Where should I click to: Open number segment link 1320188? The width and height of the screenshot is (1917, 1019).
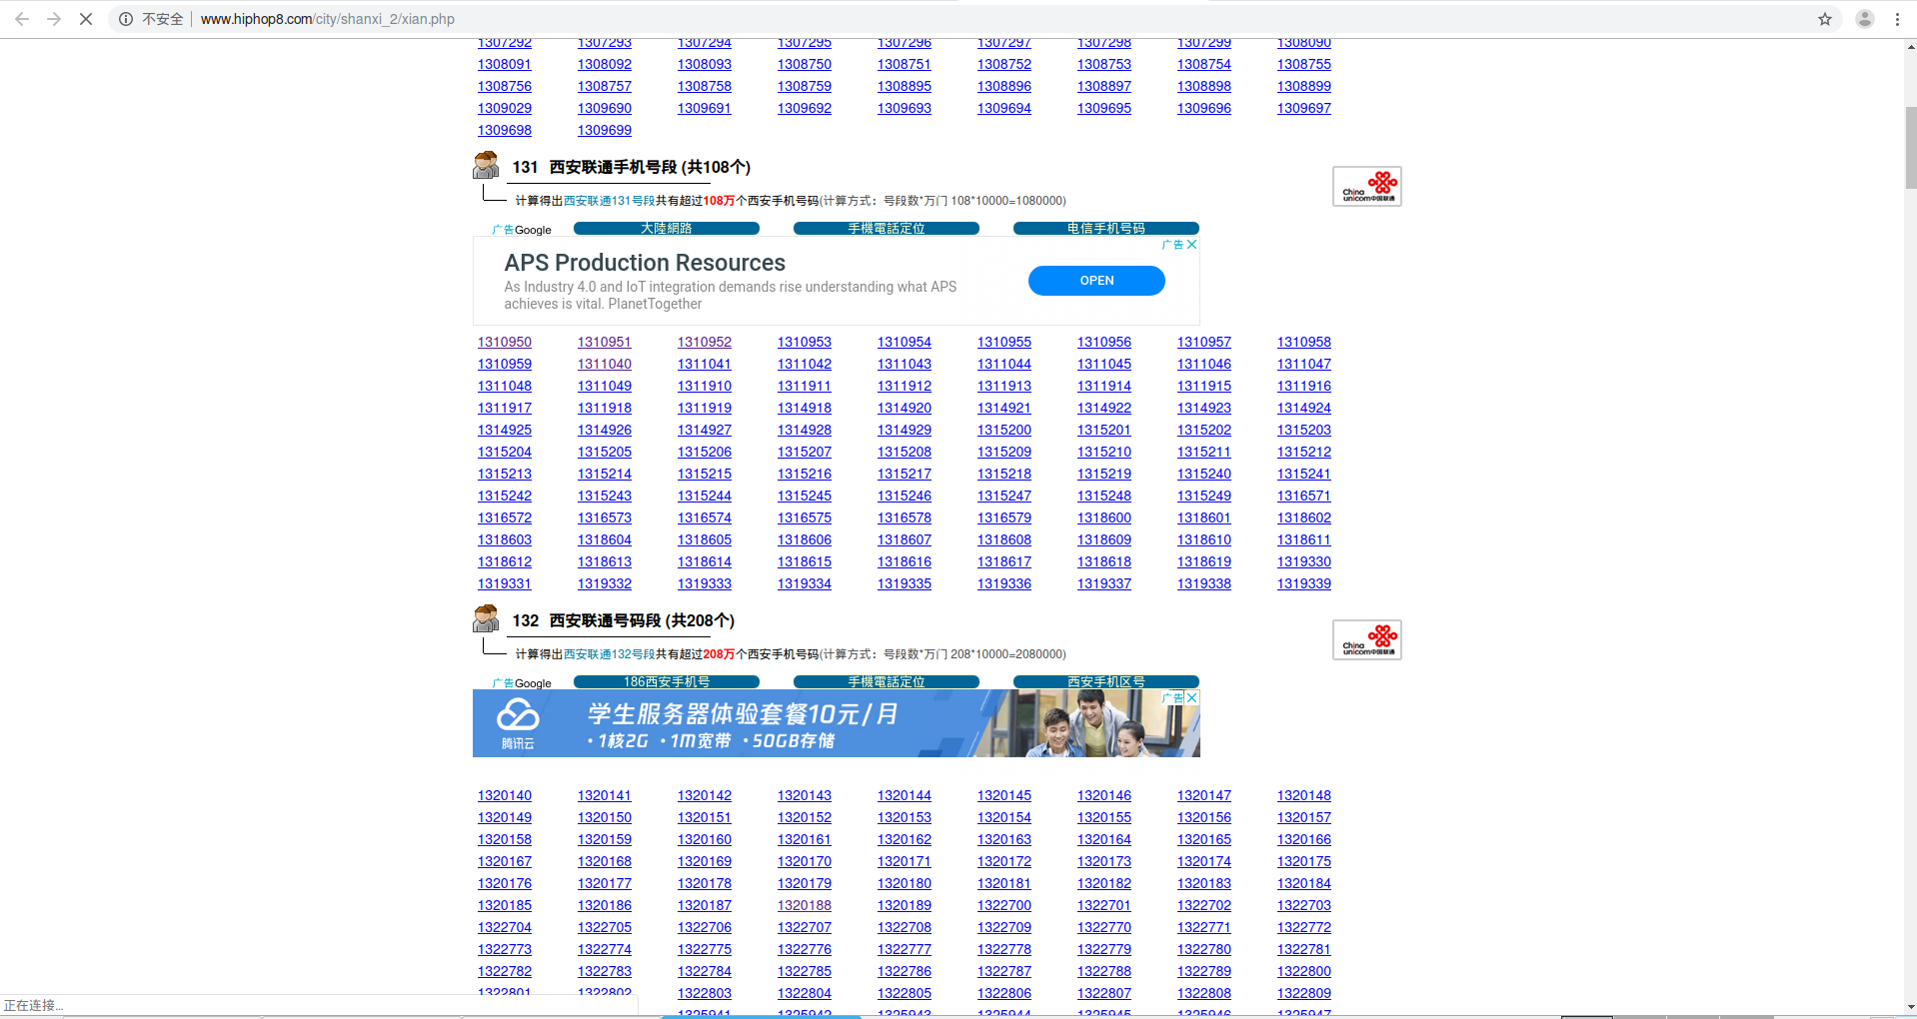805,906
